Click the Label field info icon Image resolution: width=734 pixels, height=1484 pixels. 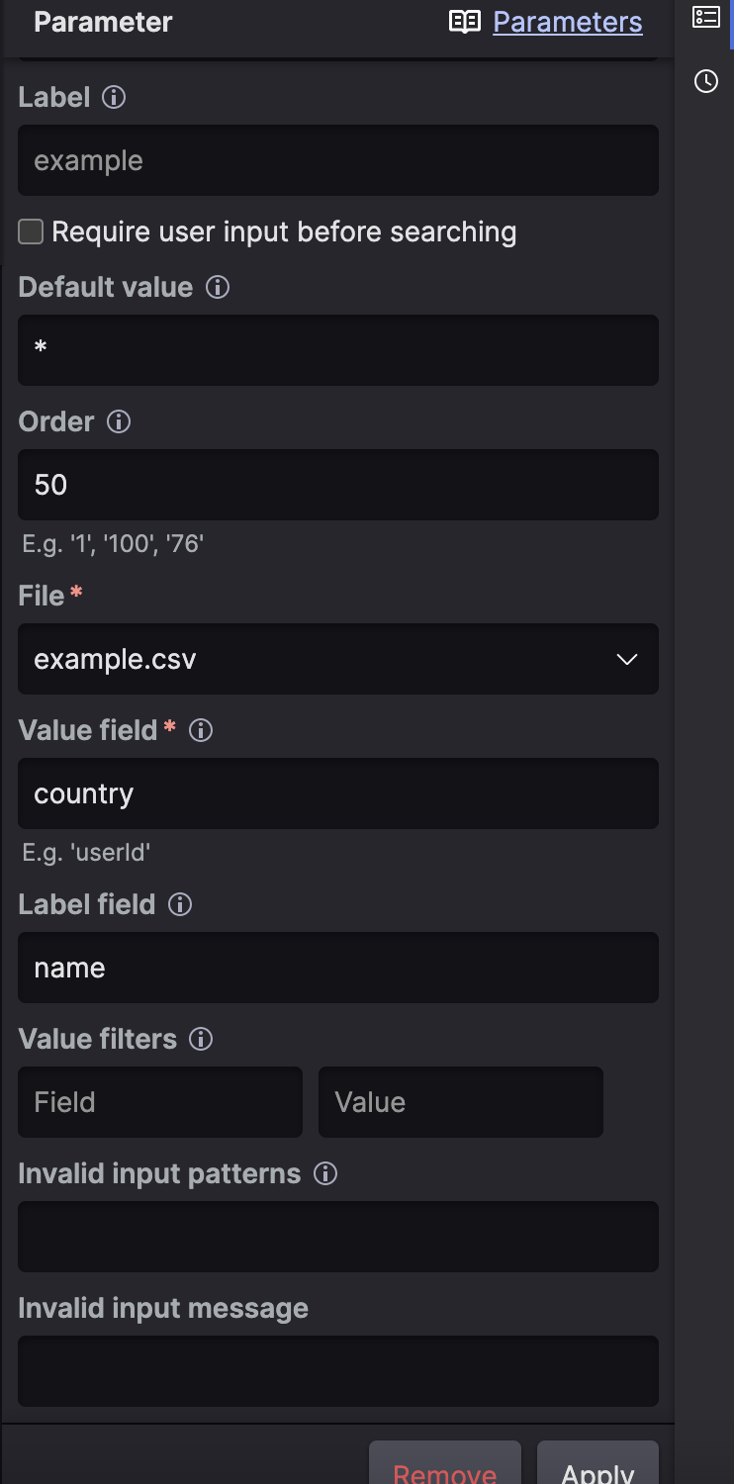coord(180,905)
